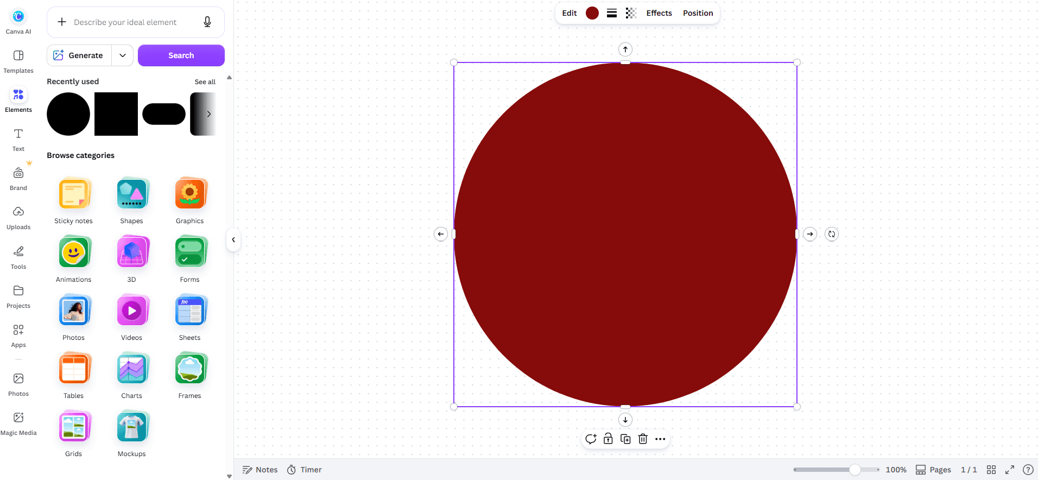Viewport: 1038px width, 480px height.
Task: Open the Frames category
Action: pos(190,375)
